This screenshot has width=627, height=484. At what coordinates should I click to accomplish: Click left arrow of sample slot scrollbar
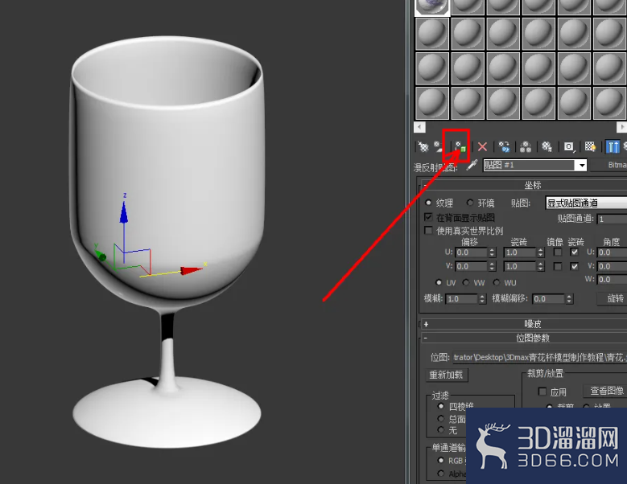419,127
